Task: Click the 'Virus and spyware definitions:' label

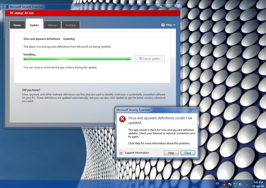Action: [x=42, y=39]
